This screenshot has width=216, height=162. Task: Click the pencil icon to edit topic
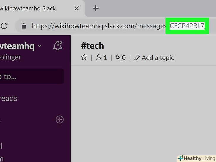tap(137, 58)
